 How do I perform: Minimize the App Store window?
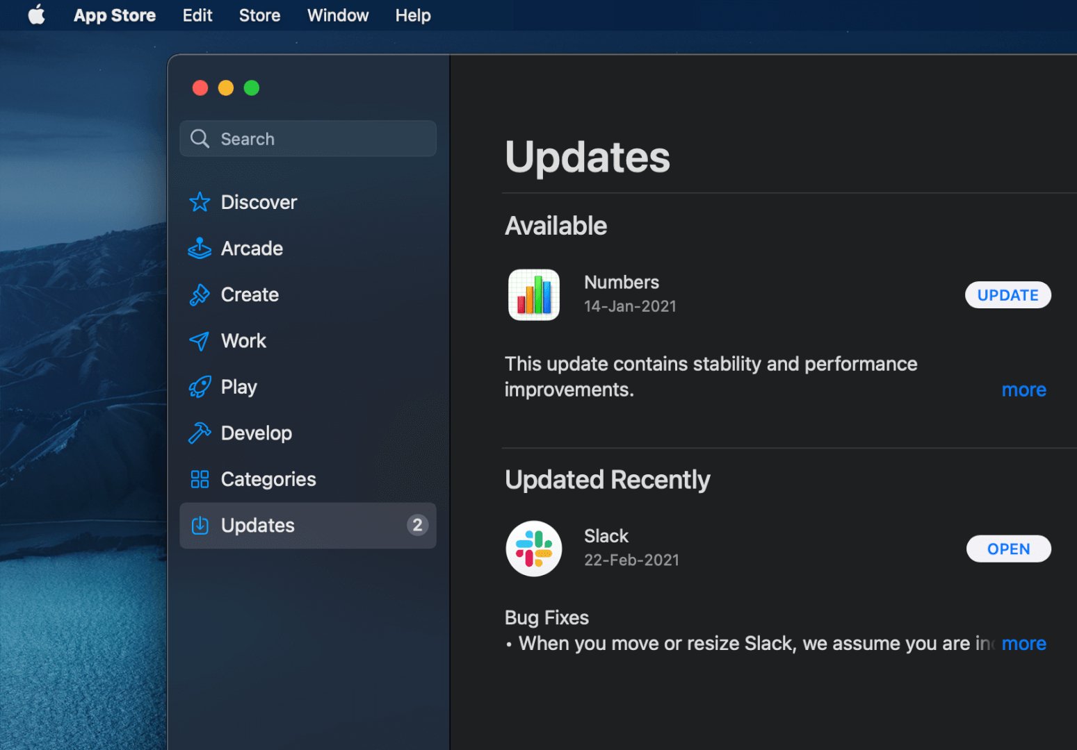pyautogui.click(x=226, y=87)
